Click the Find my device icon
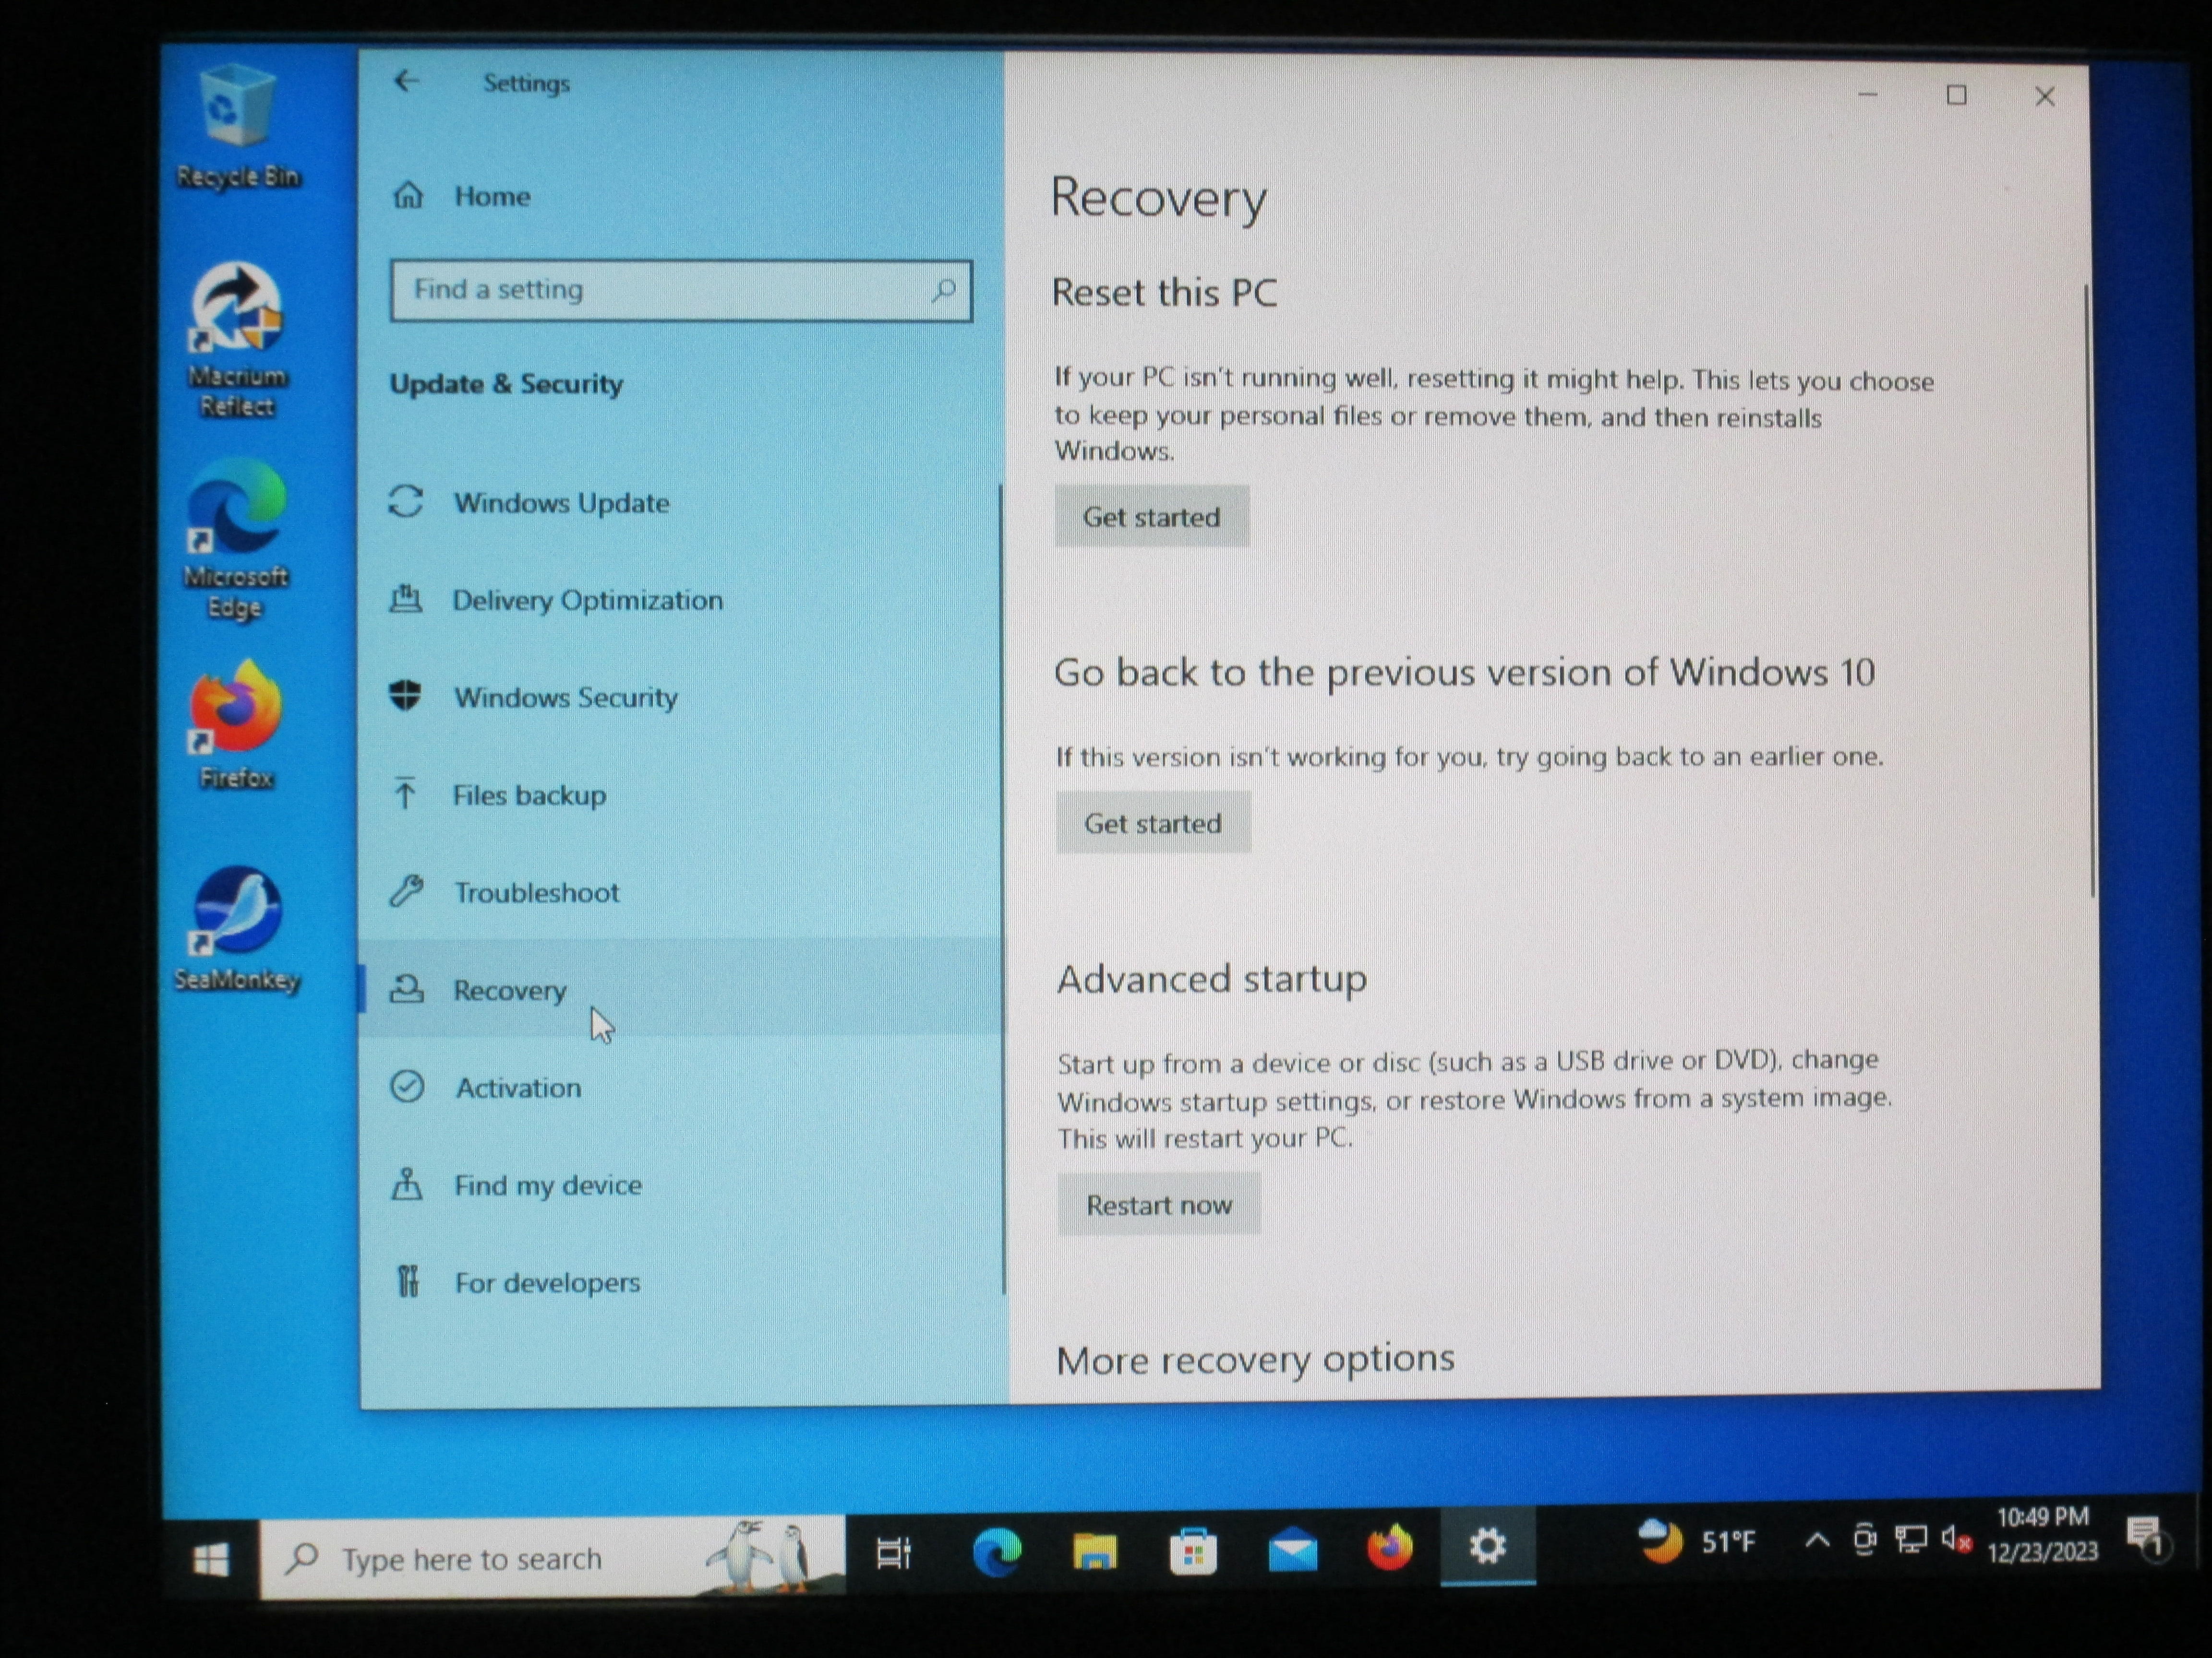The image size is (2212, 1658). tap(407, 1184)
